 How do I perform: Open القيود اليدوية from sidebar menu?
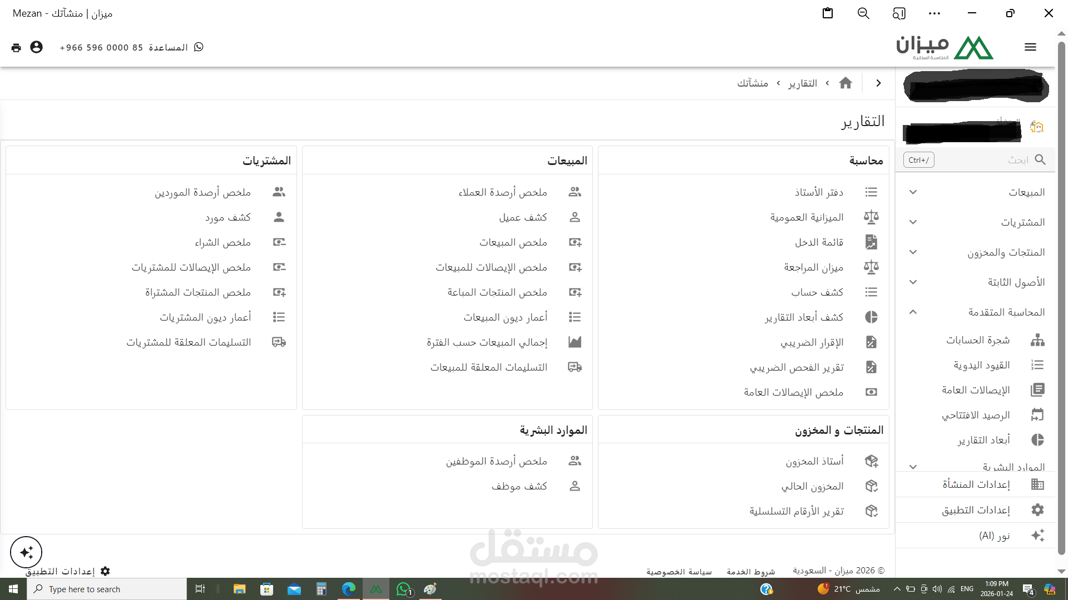point(982,365)
